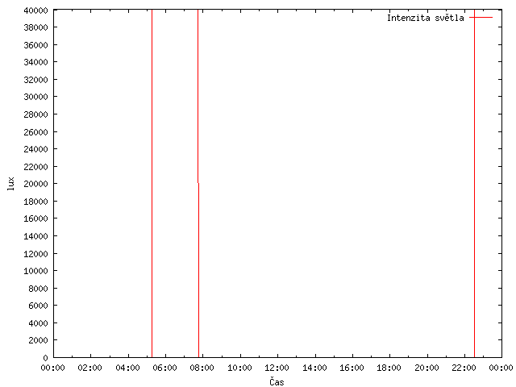Click the red spike line after 05:00
516x387 pixels.
tap(152, 184)
